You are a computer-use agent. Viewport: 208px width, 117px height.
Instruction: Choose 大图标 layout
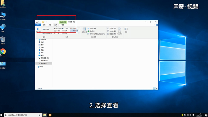pyautogui.click(x=65, y=28)
